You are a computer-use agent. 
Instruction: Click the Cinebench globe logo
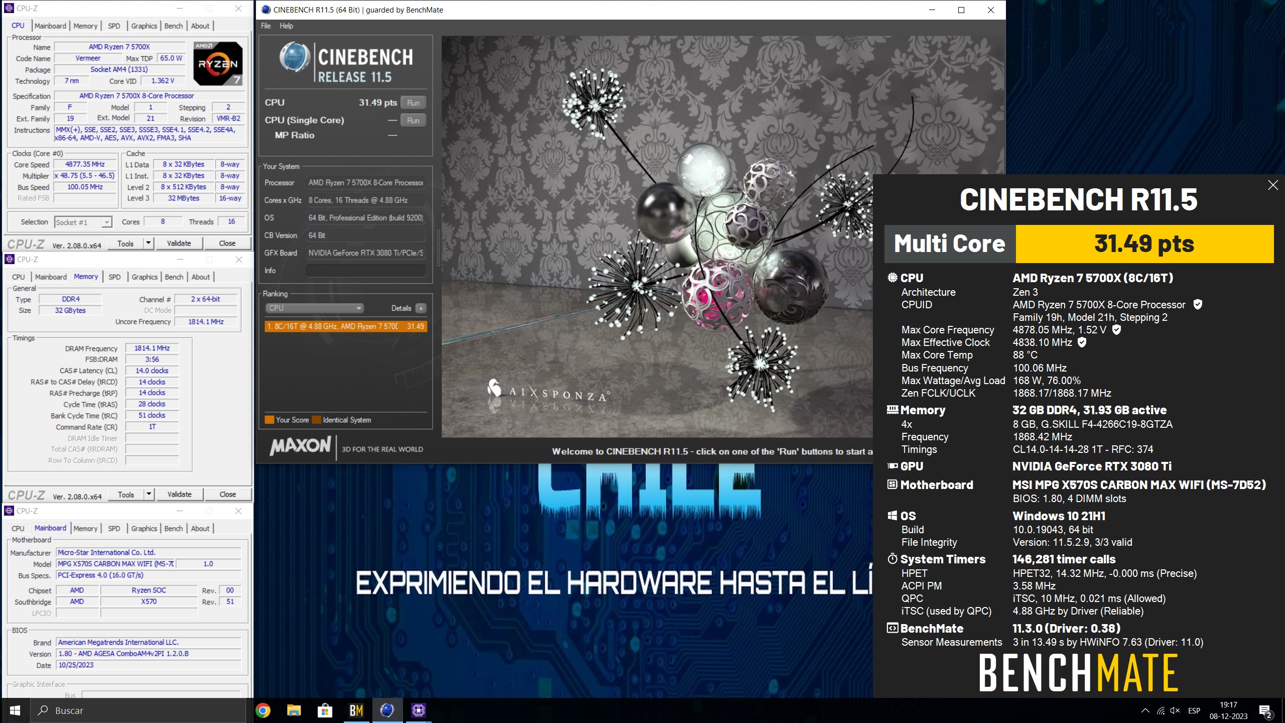(295, 57)
